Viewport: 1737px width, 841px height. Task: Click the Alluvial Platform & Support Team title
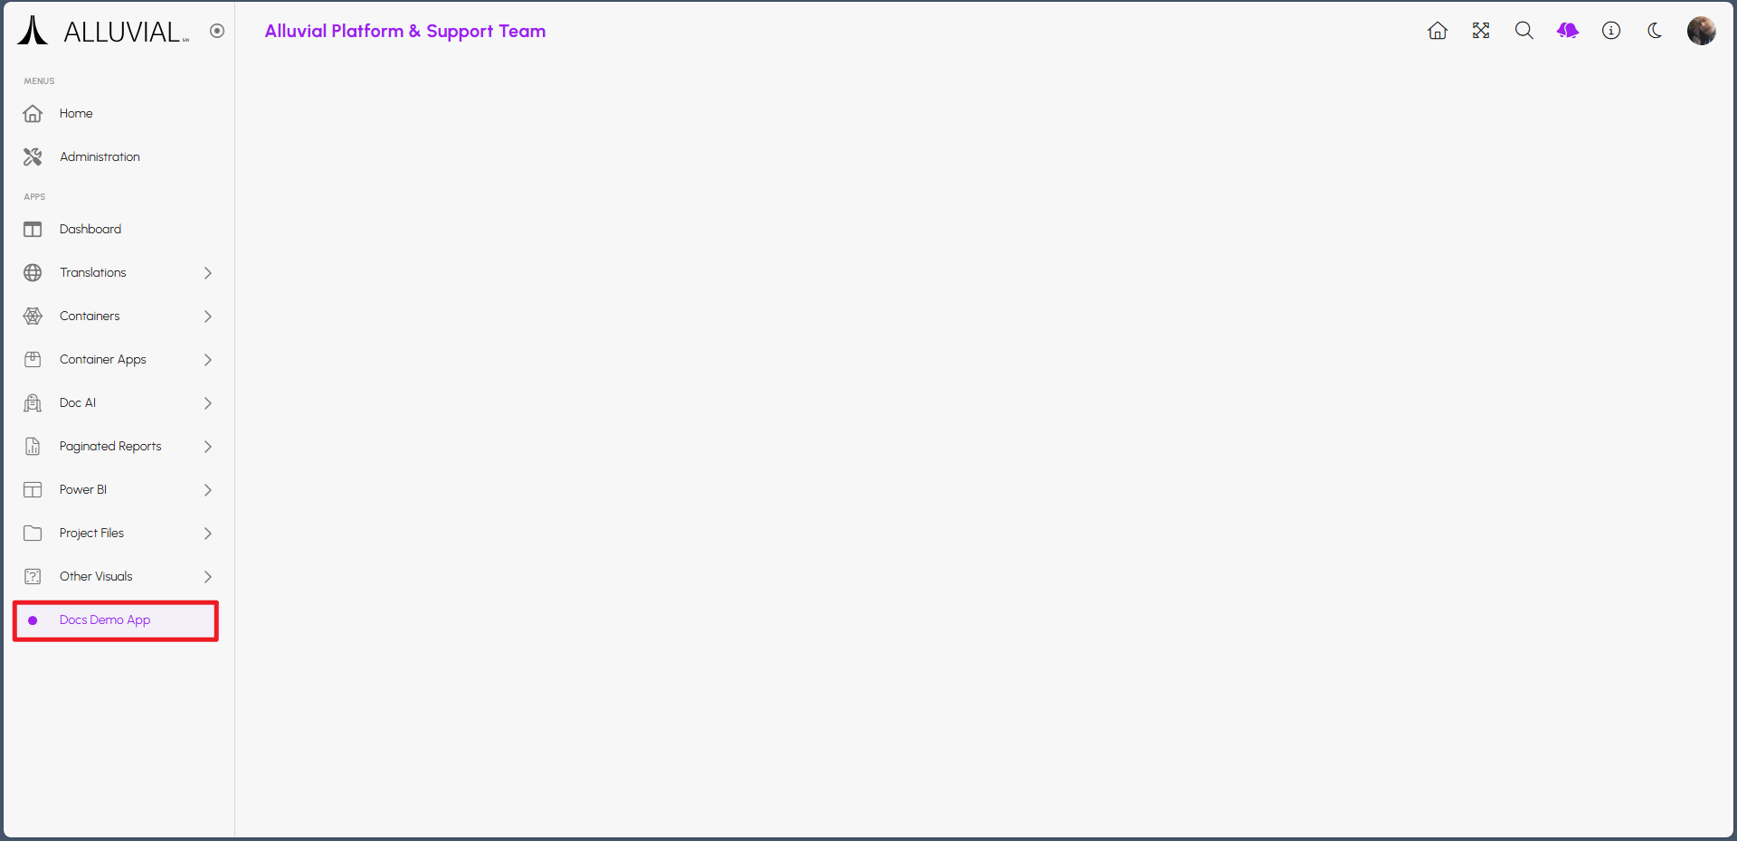click(404, 31)
